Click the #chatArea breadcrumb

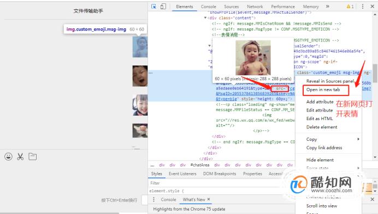pos(199,165)
